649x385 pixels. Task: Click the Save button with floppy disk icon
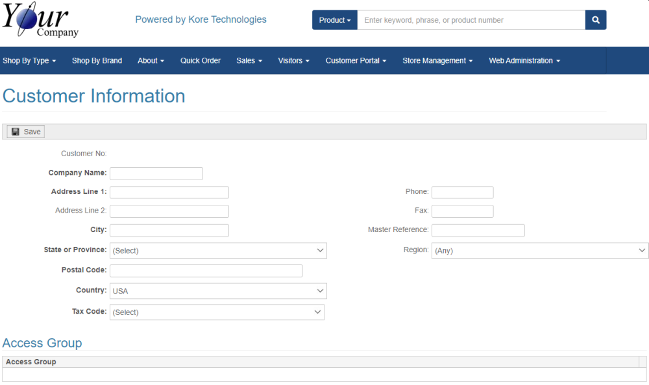click(x=26, y=132)
